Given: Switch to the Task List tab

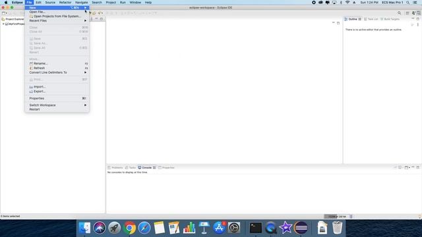Looking at the screenshot, I should coord(371,19).
